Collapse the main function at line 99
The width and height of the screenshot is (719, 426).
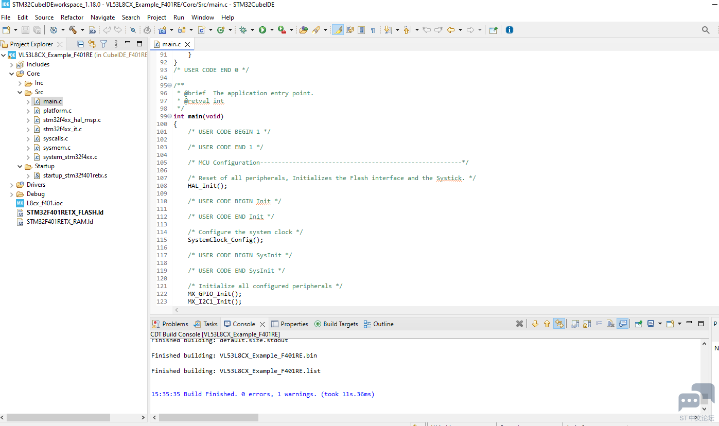(170, 116)
